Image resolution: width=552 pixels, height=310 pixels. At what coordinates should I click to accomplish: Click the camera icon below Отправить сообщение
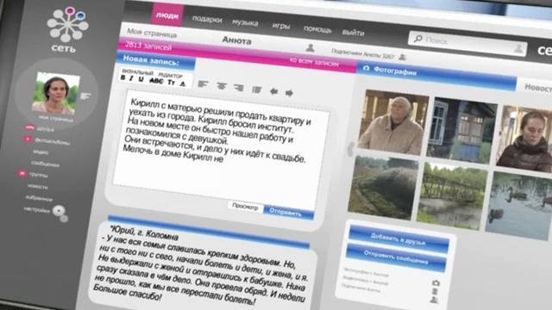436,282
